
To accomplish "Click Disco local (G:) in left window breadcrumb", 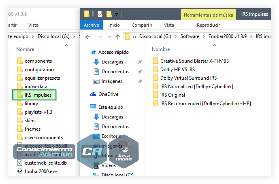I will click(53, 36).
